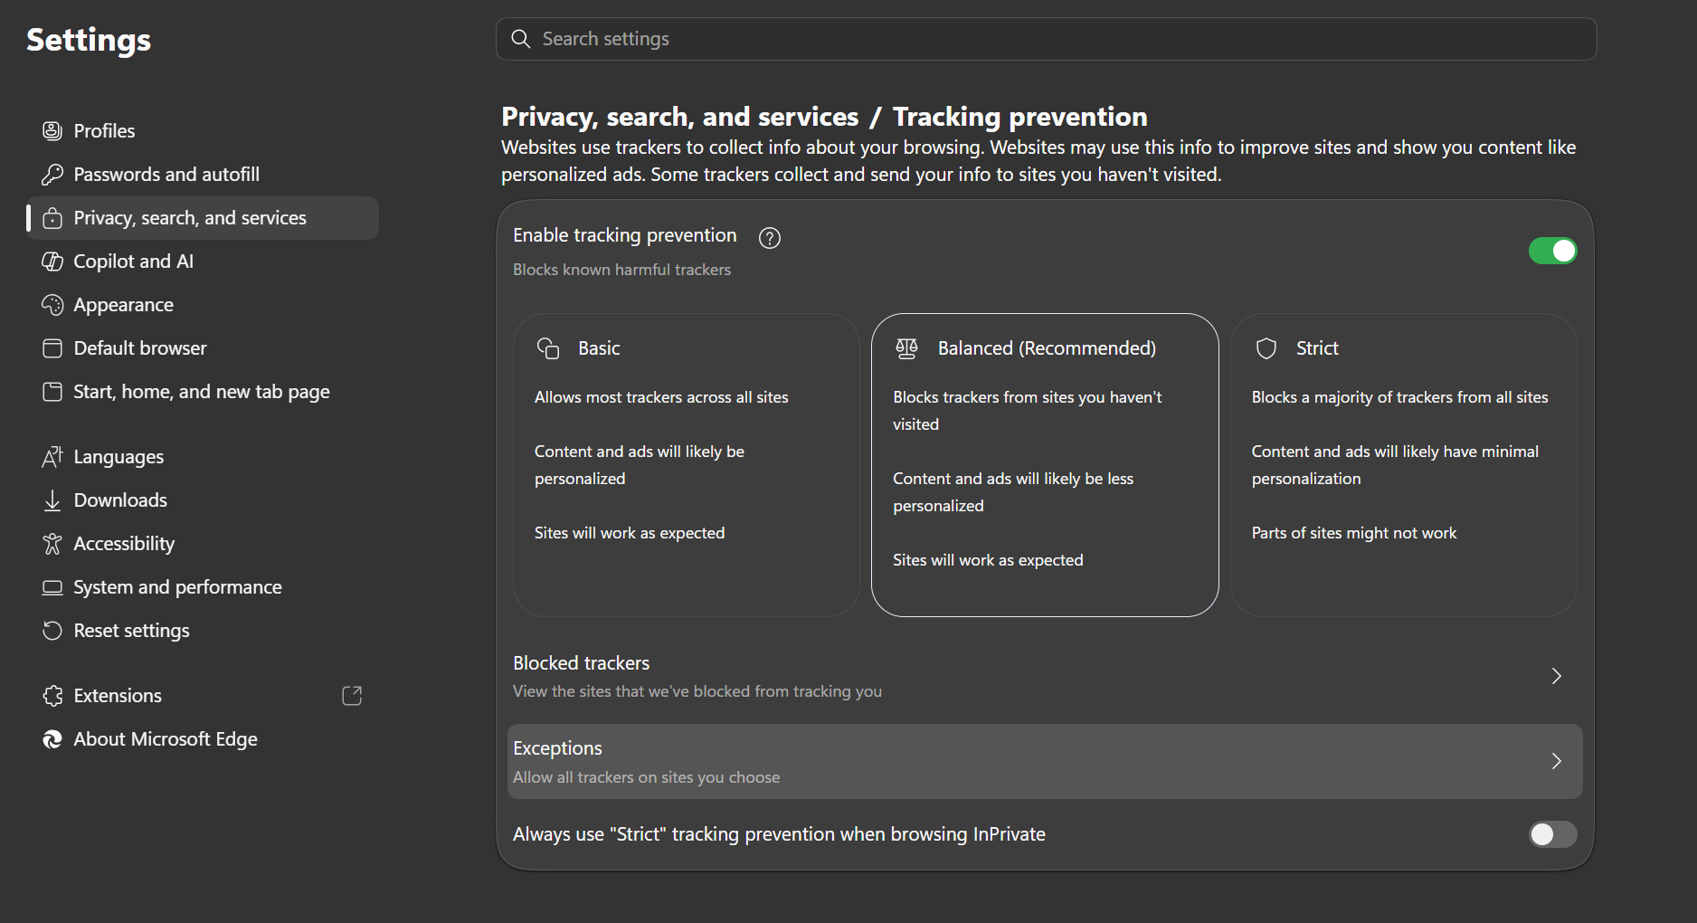Click the Search settings input field

pyautogui.click(x=1046, y=39)
